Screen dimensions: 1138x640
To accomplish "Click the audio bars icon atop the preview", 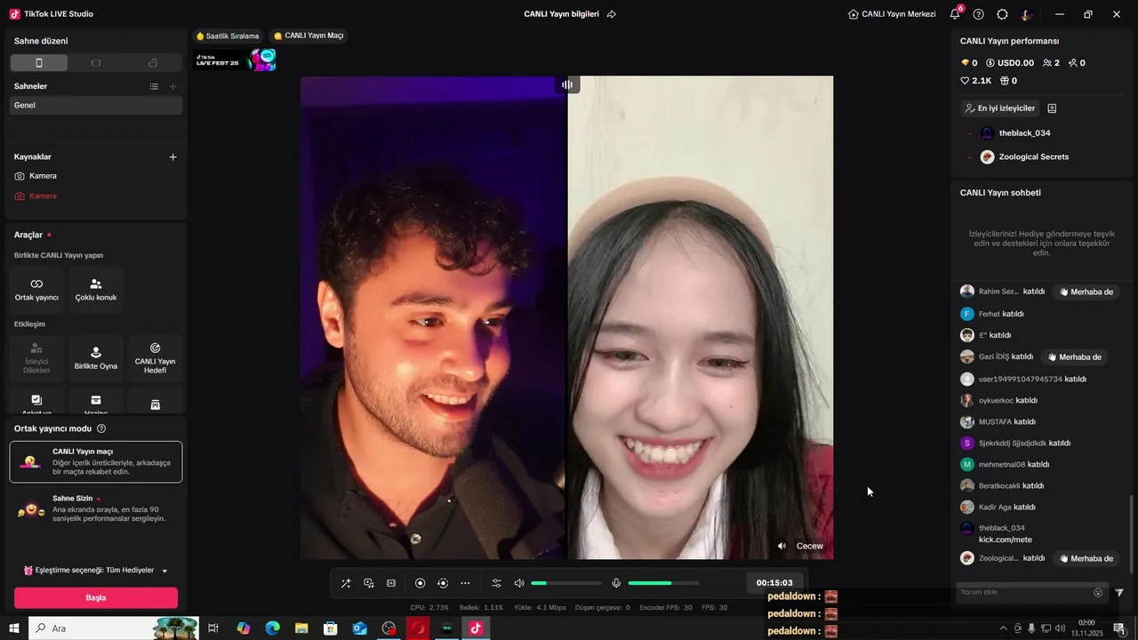I will click(x=567, y=84).
